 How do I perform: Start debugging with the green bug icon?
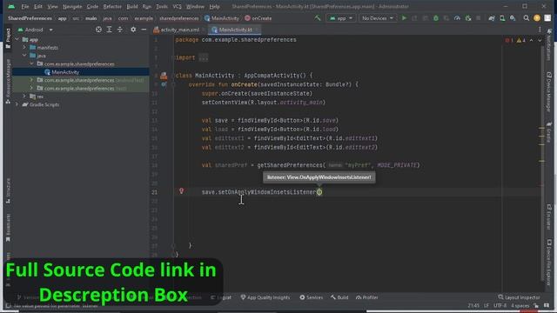pos(436,18)
